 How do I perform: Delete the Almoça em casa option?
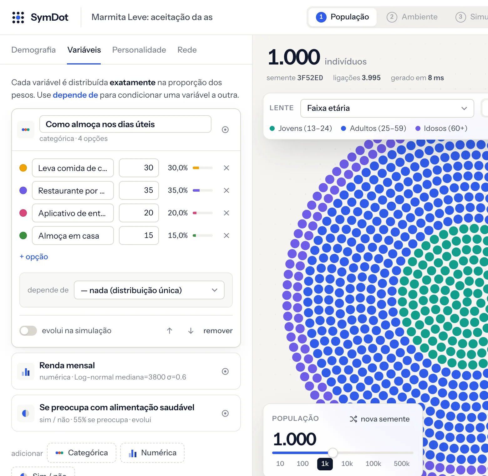[226, 235]
